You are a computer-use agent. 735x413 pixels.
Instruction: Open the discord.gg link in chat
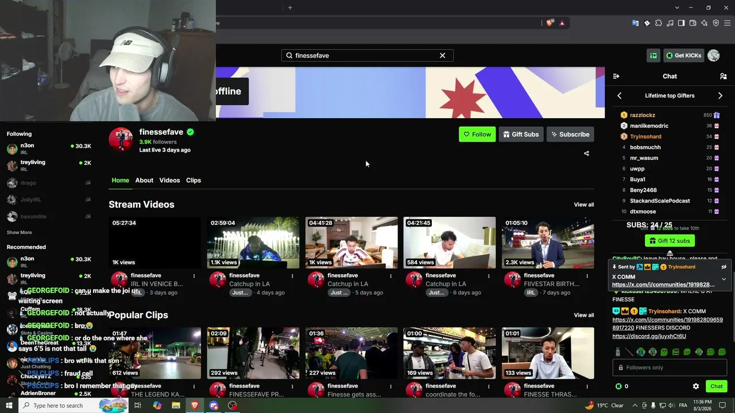[649, 336]
